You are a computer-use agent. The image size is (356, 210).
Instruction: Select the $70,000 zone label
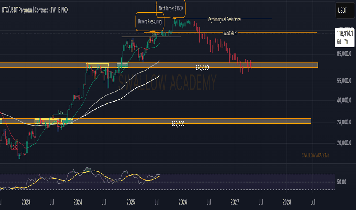(202, 68)
